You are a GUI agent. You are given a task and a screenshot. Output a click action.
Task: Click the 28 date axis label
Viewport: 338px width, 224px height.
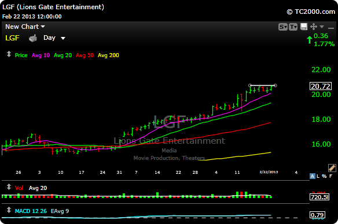195,173
